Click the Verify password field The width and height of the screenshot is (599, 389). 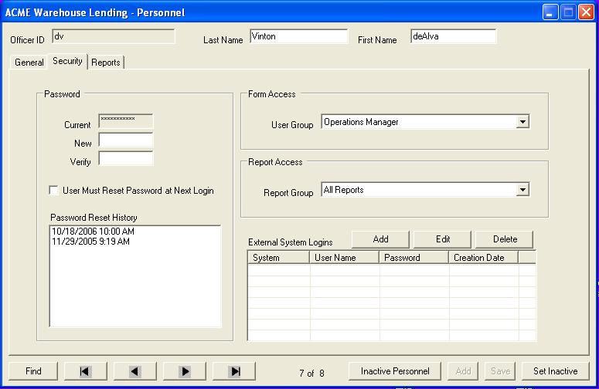[x=126, y=158]
